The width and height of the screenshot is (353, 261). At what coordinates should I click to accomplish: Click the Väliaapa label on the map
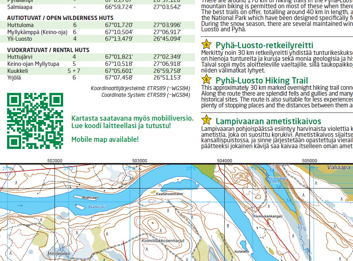(x=338, y=168)
